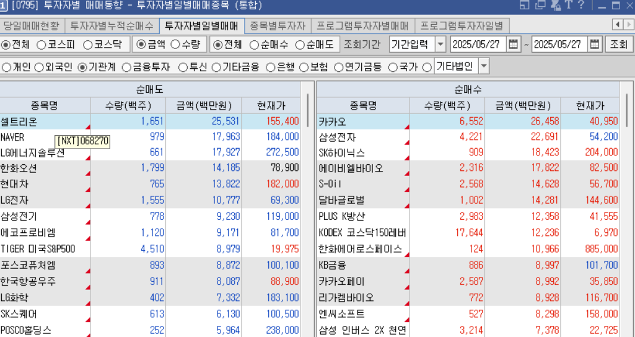Select the radio button before 기타법인 dropdown

click(427, 68)
